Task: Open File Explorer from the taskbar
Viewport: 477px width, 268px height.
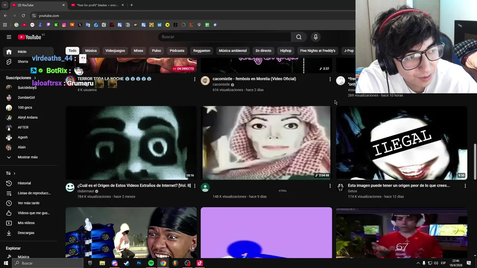Action: click(x=102, y=263)
